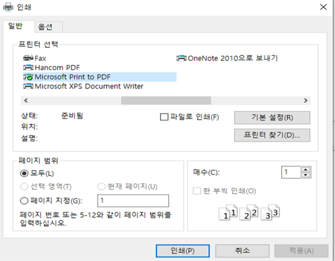Click the 취소 button

coord(242,251)
